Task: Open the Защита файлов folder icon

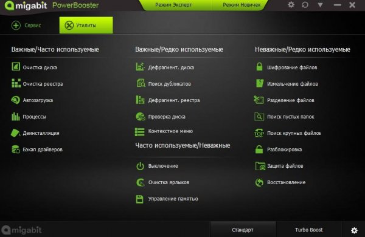Action: coord(260,166)
